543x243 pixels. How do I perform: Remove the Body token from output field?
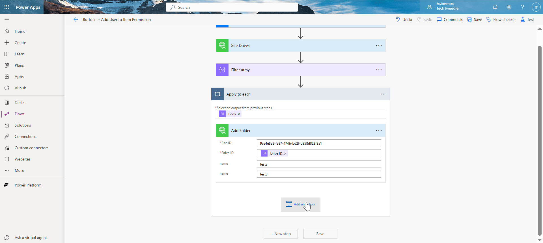[x=239, y=114]
